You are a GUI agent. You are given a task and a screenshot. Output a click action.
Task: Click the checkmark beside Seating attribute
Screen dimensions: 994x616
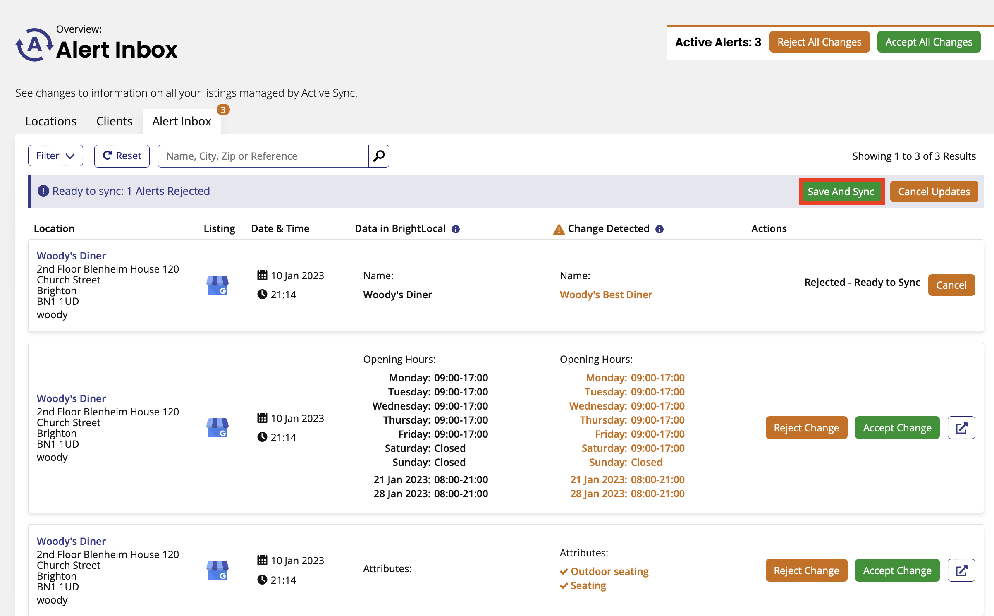click(x=564, y=586)
